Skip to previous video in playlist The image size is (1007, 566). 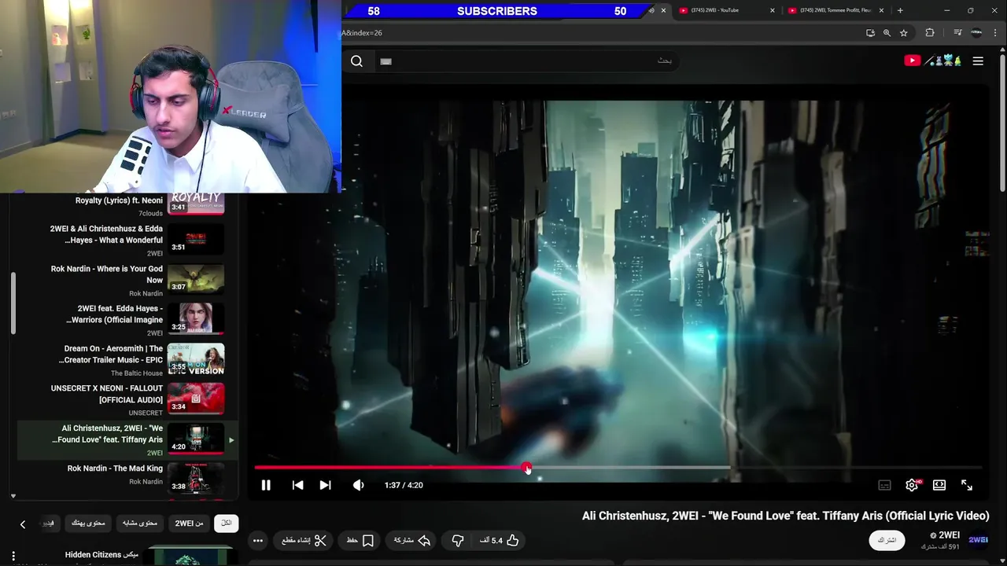[297, 485]
